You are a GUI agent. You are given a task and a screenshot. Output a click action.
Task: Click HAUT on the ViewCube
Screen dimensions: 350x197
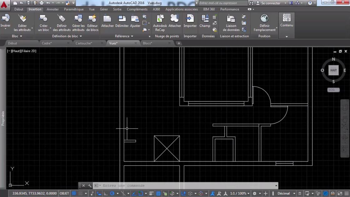[x=333, y=70]
